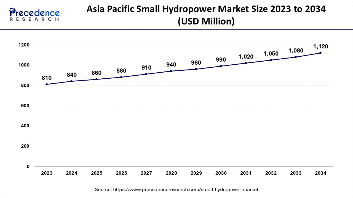The width and height of the screenshot is (353, 198).
Task: Click the 2031 x-axis label
Action: tap(246, 173)
